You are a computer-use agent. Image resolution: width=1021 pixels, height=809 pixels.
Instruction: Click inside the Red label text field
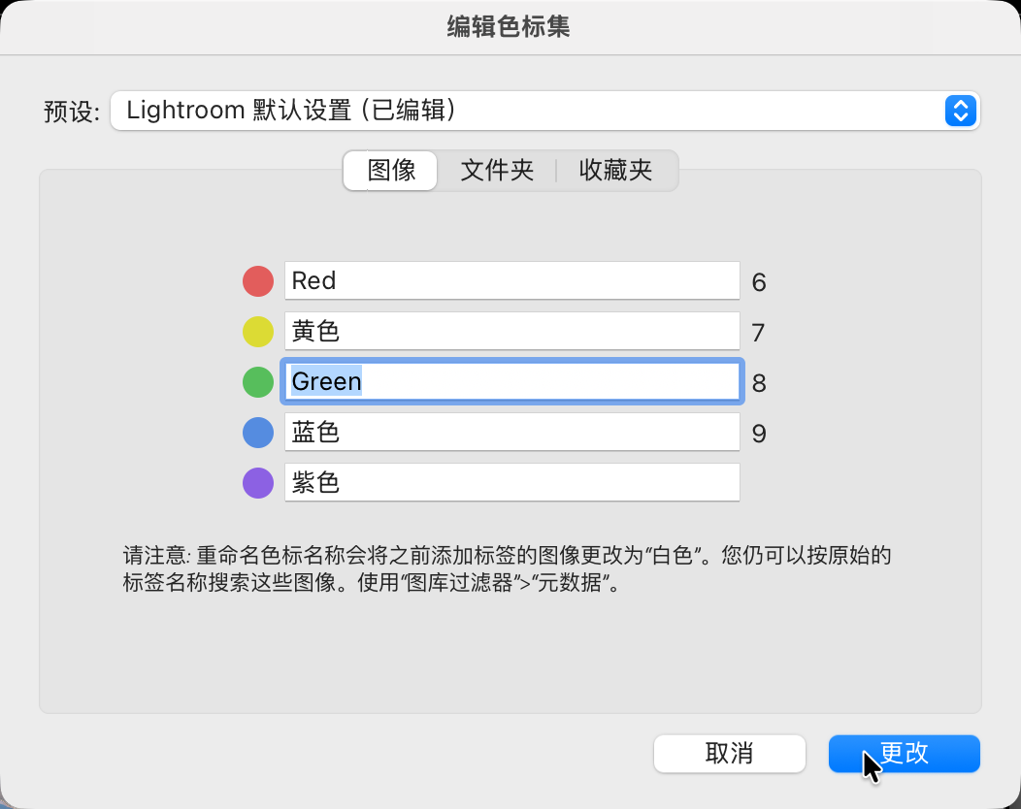click(511, 281)
